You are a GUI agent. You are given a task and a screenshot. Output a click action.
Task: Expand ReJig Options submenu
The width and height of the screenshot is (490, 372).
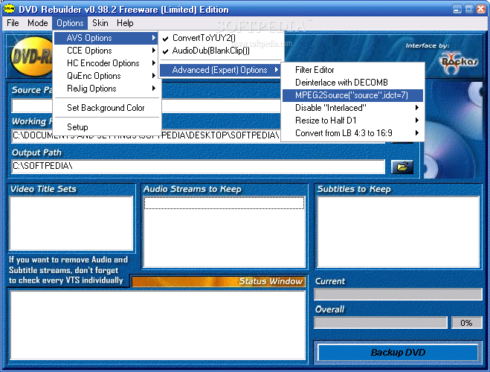[x=106, y=89]
